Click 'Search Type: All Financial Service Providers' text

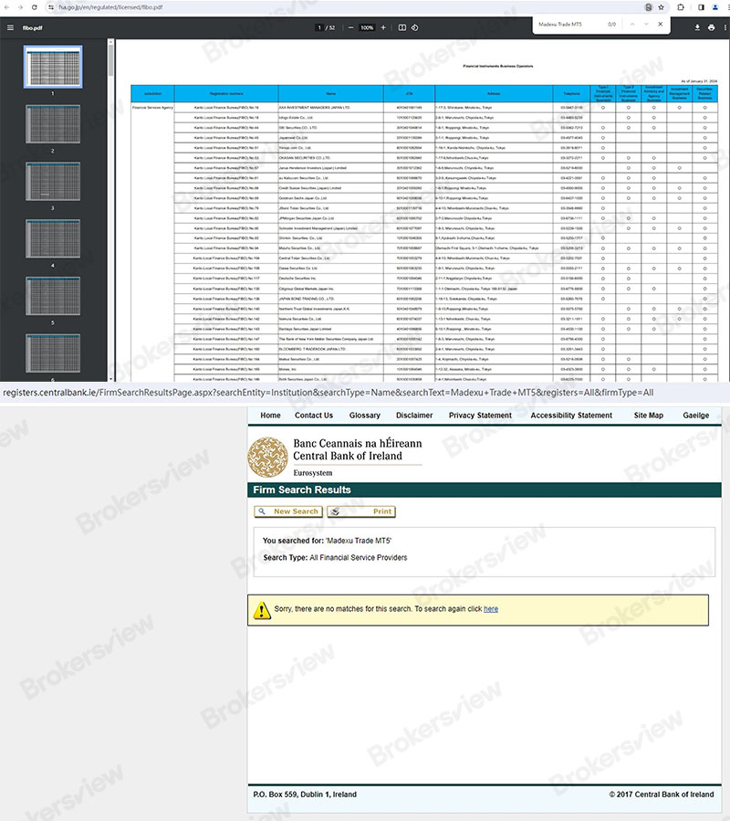pyautogui.click(x=335, y=558)
